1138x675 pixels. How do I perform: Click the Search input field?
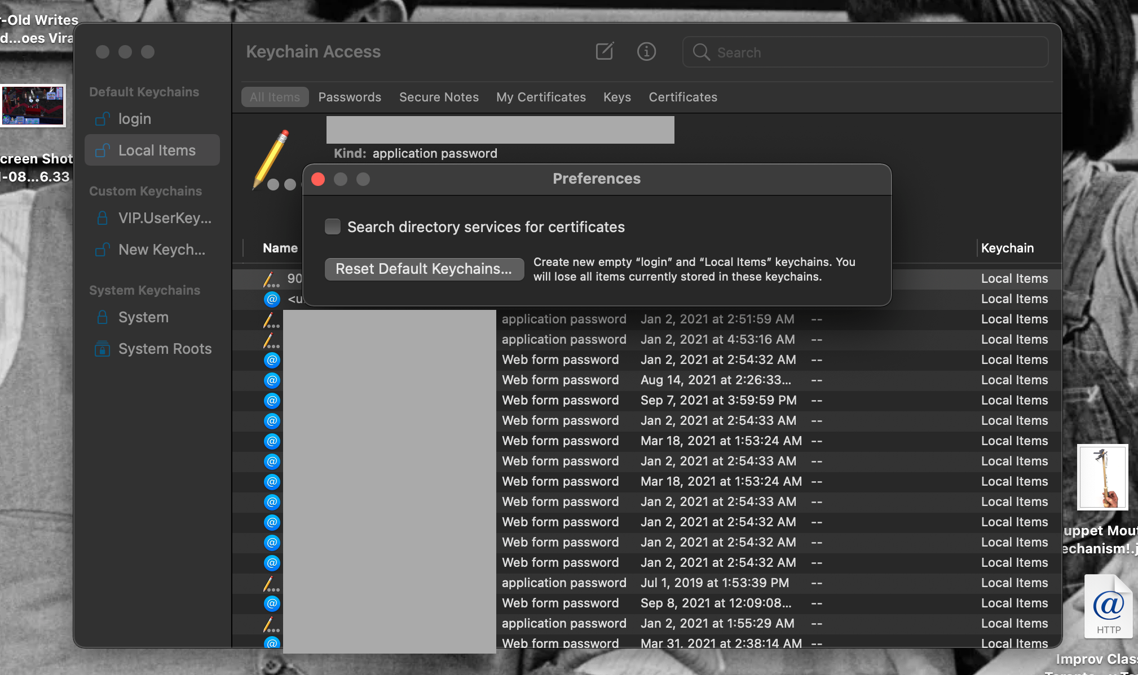click(874, 52)
